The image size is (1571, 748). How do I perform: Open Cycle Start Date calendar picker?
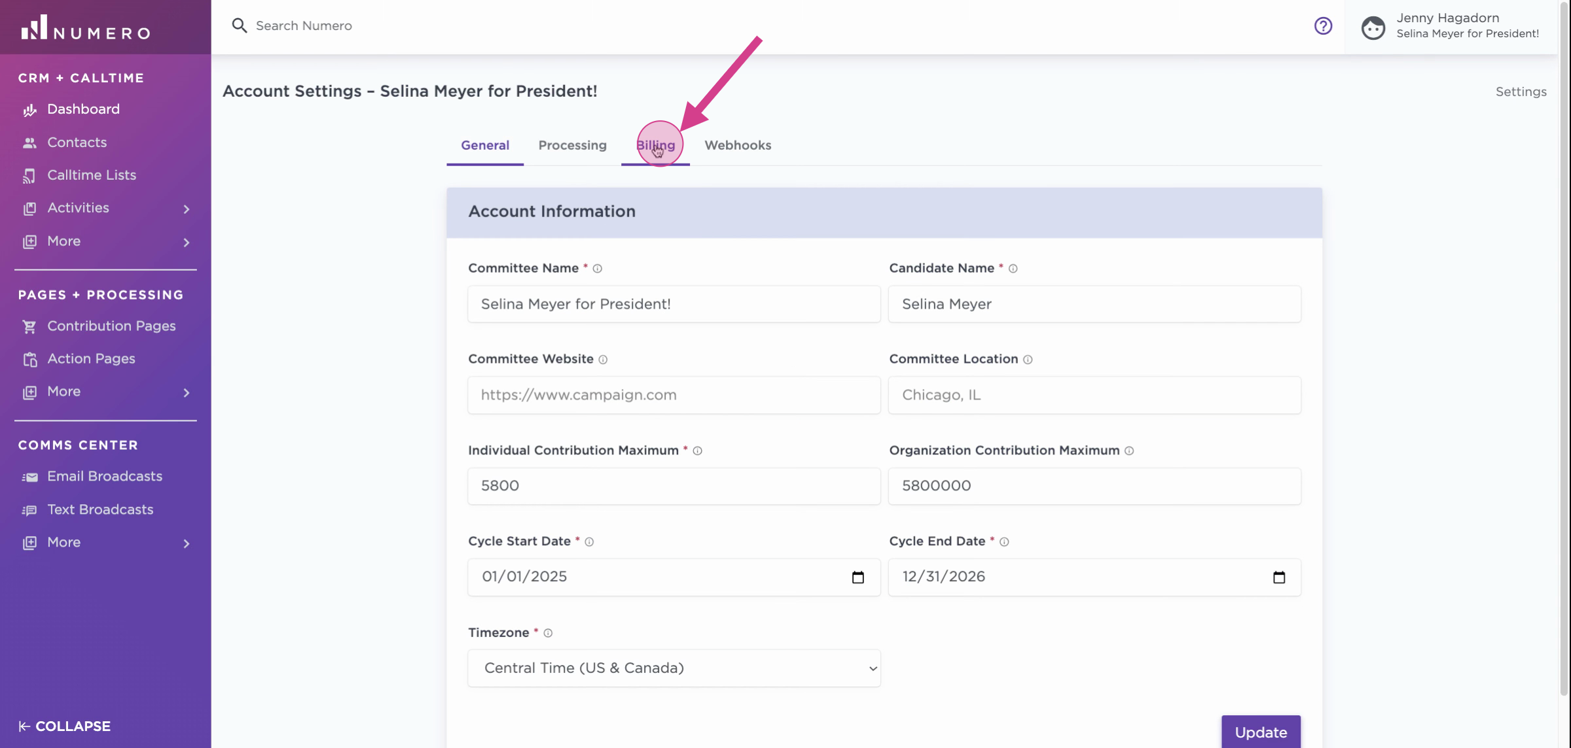(858, 577)
